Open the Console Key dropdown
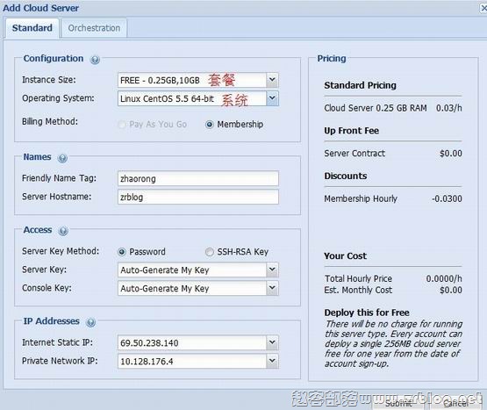The image size is (487, 410). pyautogui.click(x=272, y=288)
